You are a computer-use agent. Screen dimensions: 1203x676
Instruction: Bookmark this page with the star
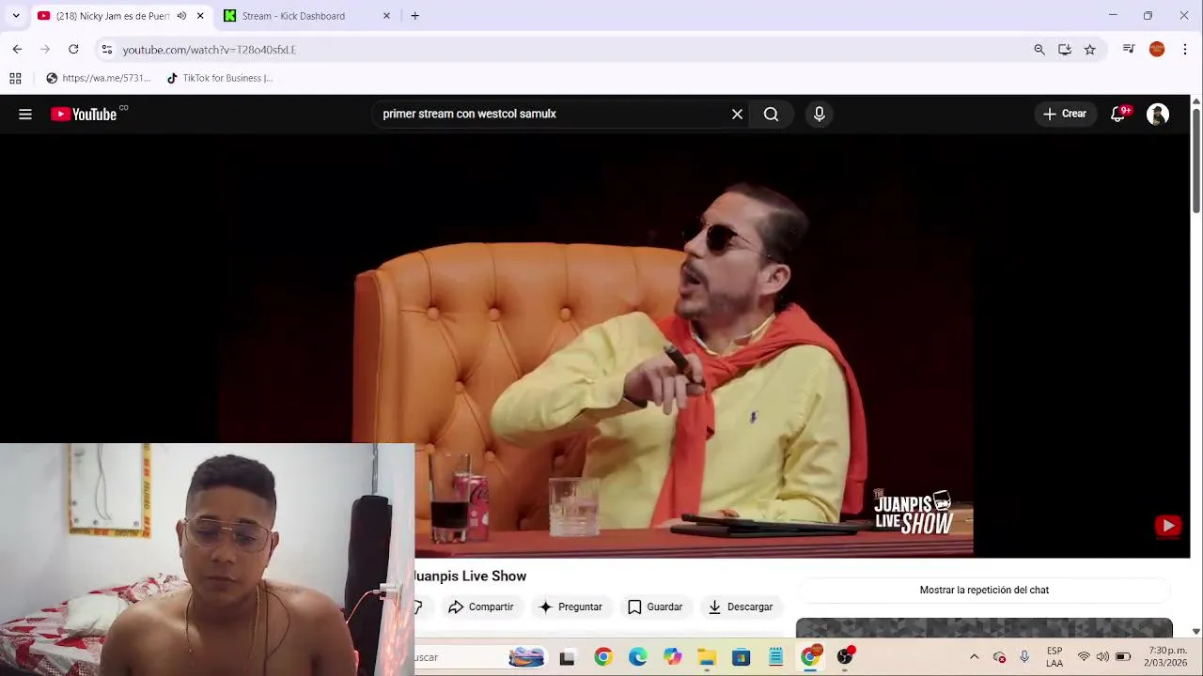click(x=1090, y=50)
